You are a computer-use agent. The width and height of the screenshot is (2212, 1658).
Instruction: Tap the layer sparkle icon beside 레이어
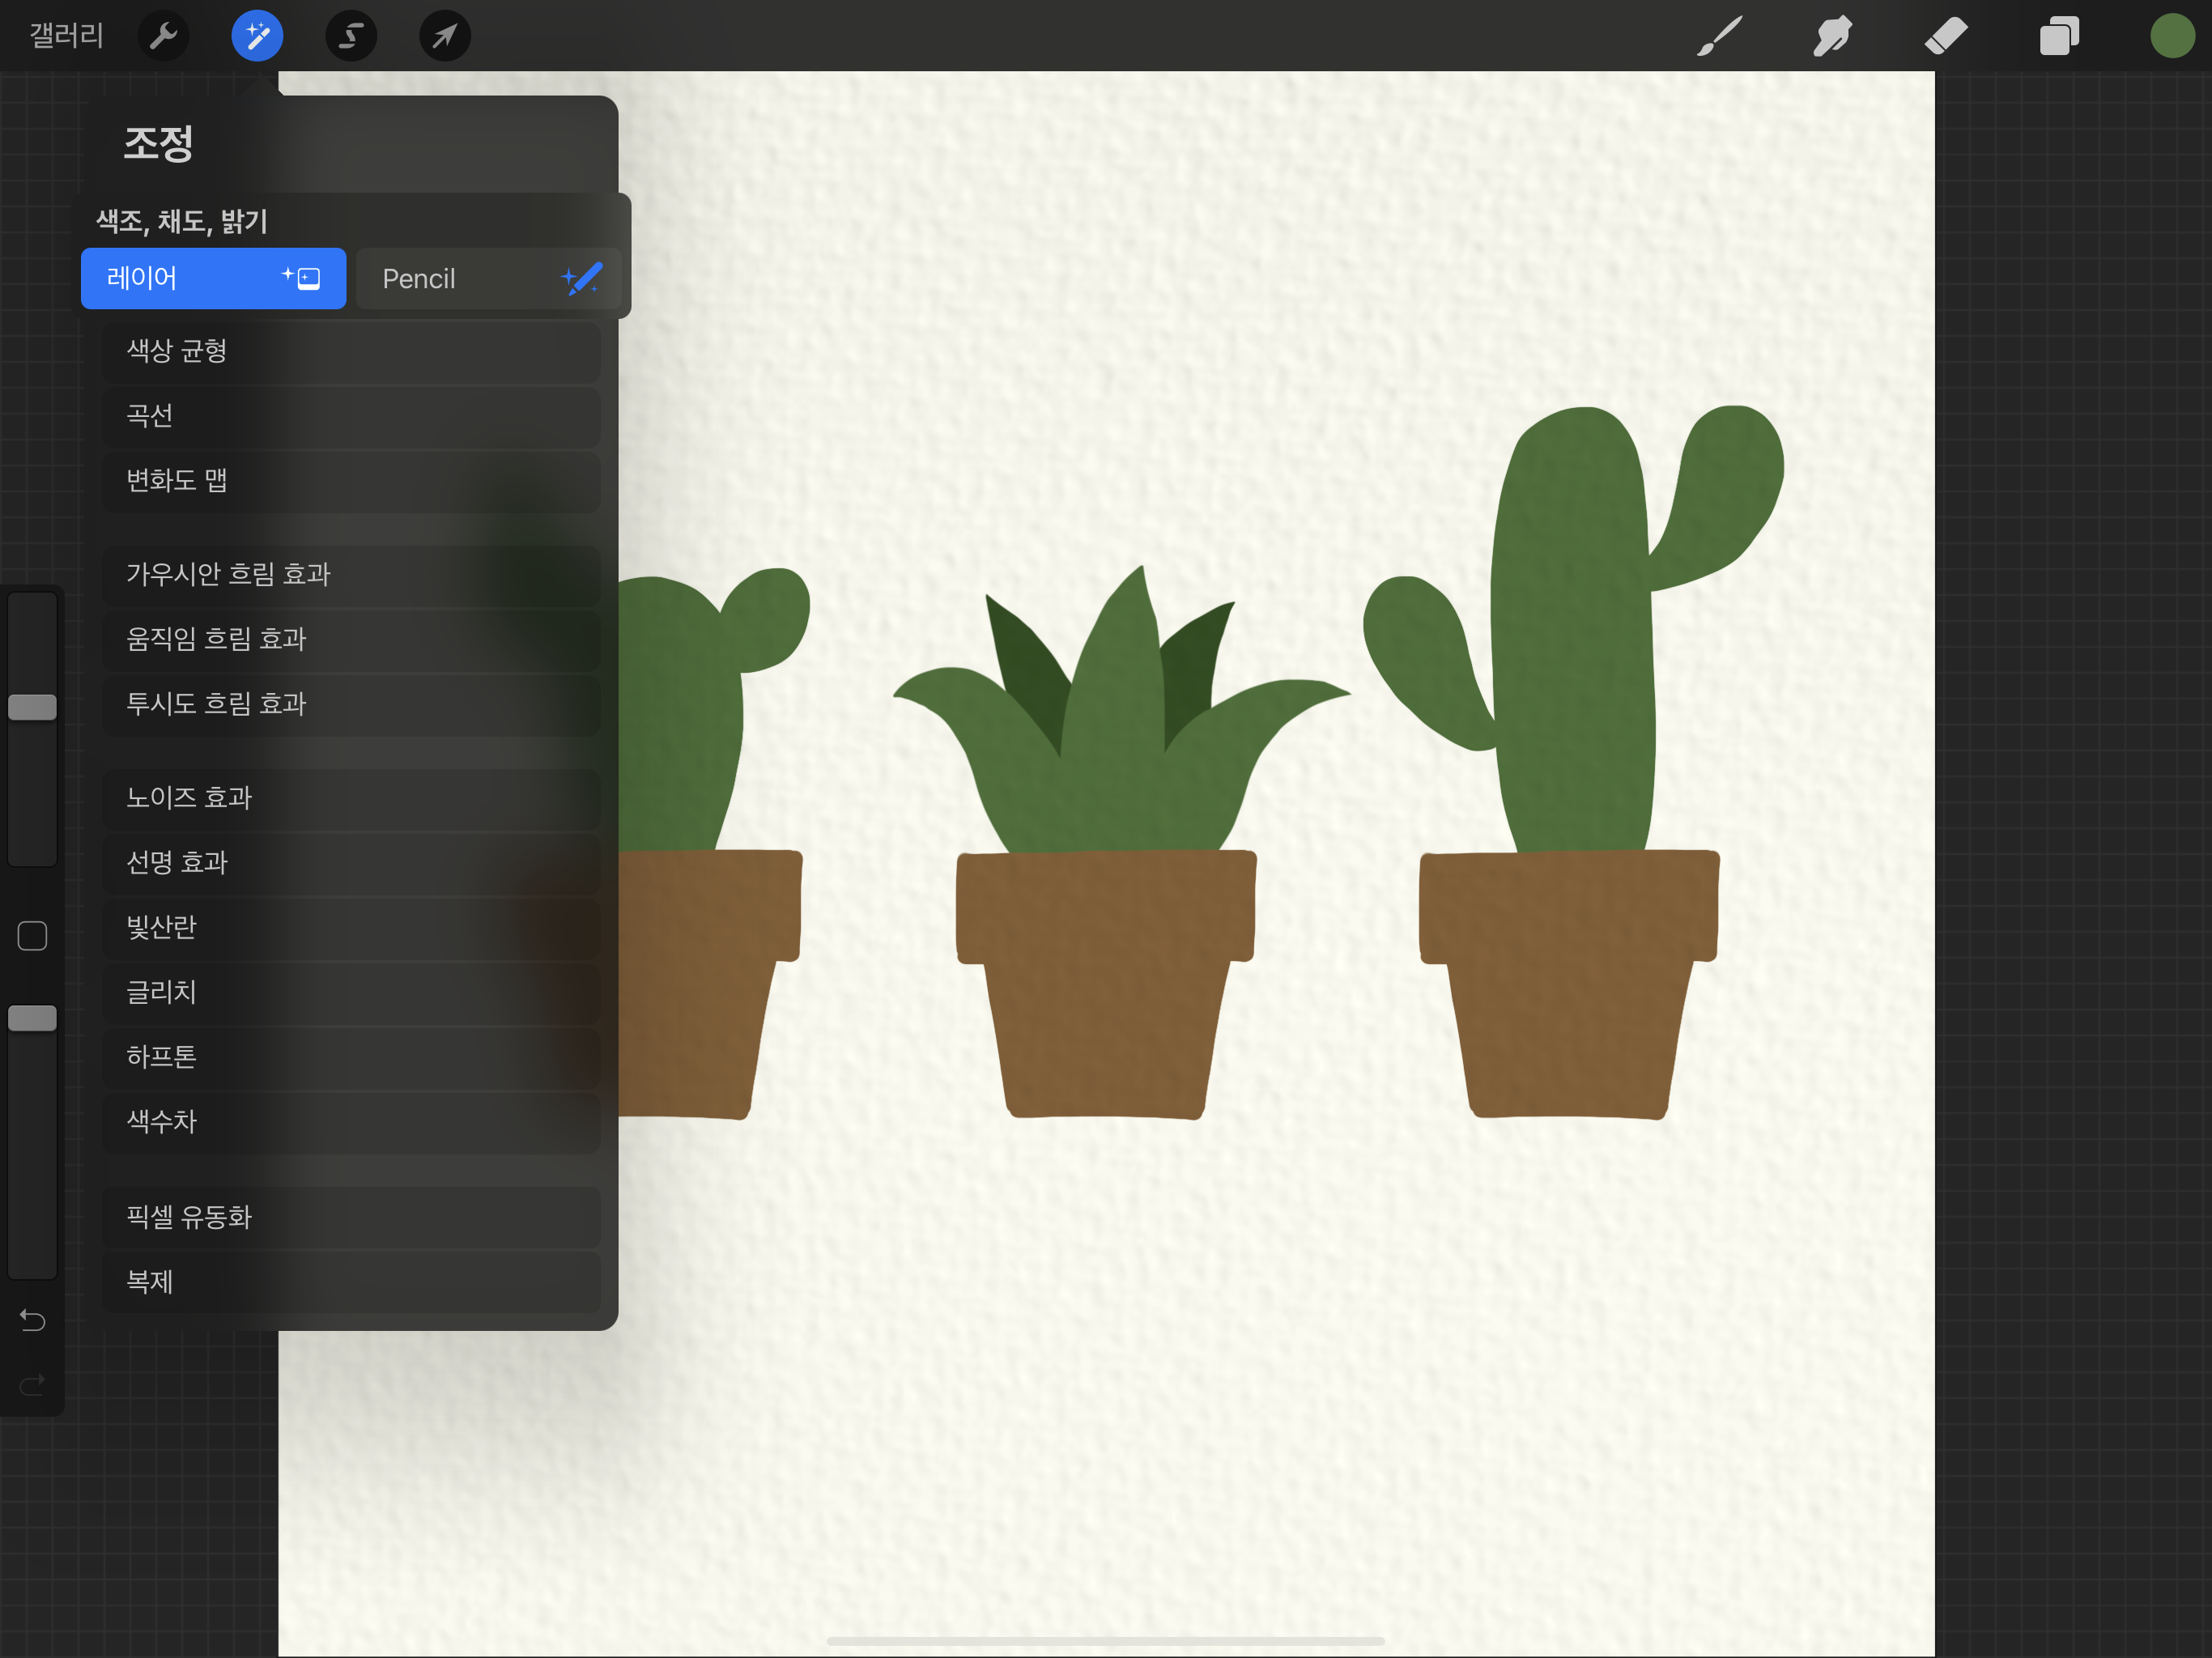click(301, 278)
